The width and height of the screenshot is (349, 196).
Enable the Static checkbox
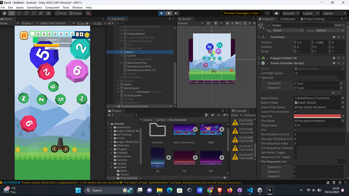pyautogui.click(x=332, y=25)
